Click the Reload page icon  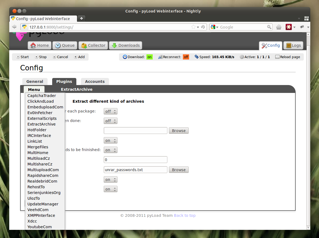pos(278,57)
